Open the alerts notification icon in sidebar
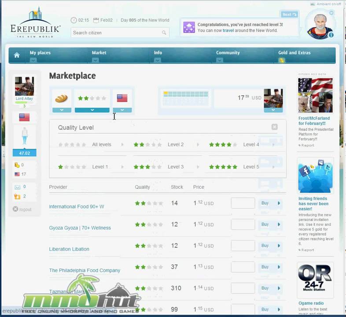346x317 pixels. coord(17,196)
